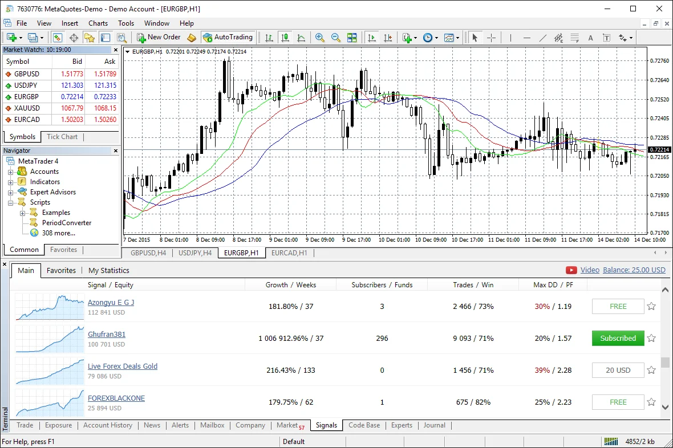
Task: Switch the chart to candlestick view
Action: [285, 38]
